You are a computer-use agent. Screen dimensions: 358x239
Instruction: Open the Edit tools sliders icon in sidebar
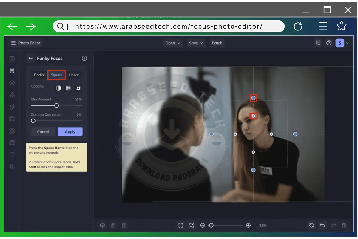[x=12, y=71]
